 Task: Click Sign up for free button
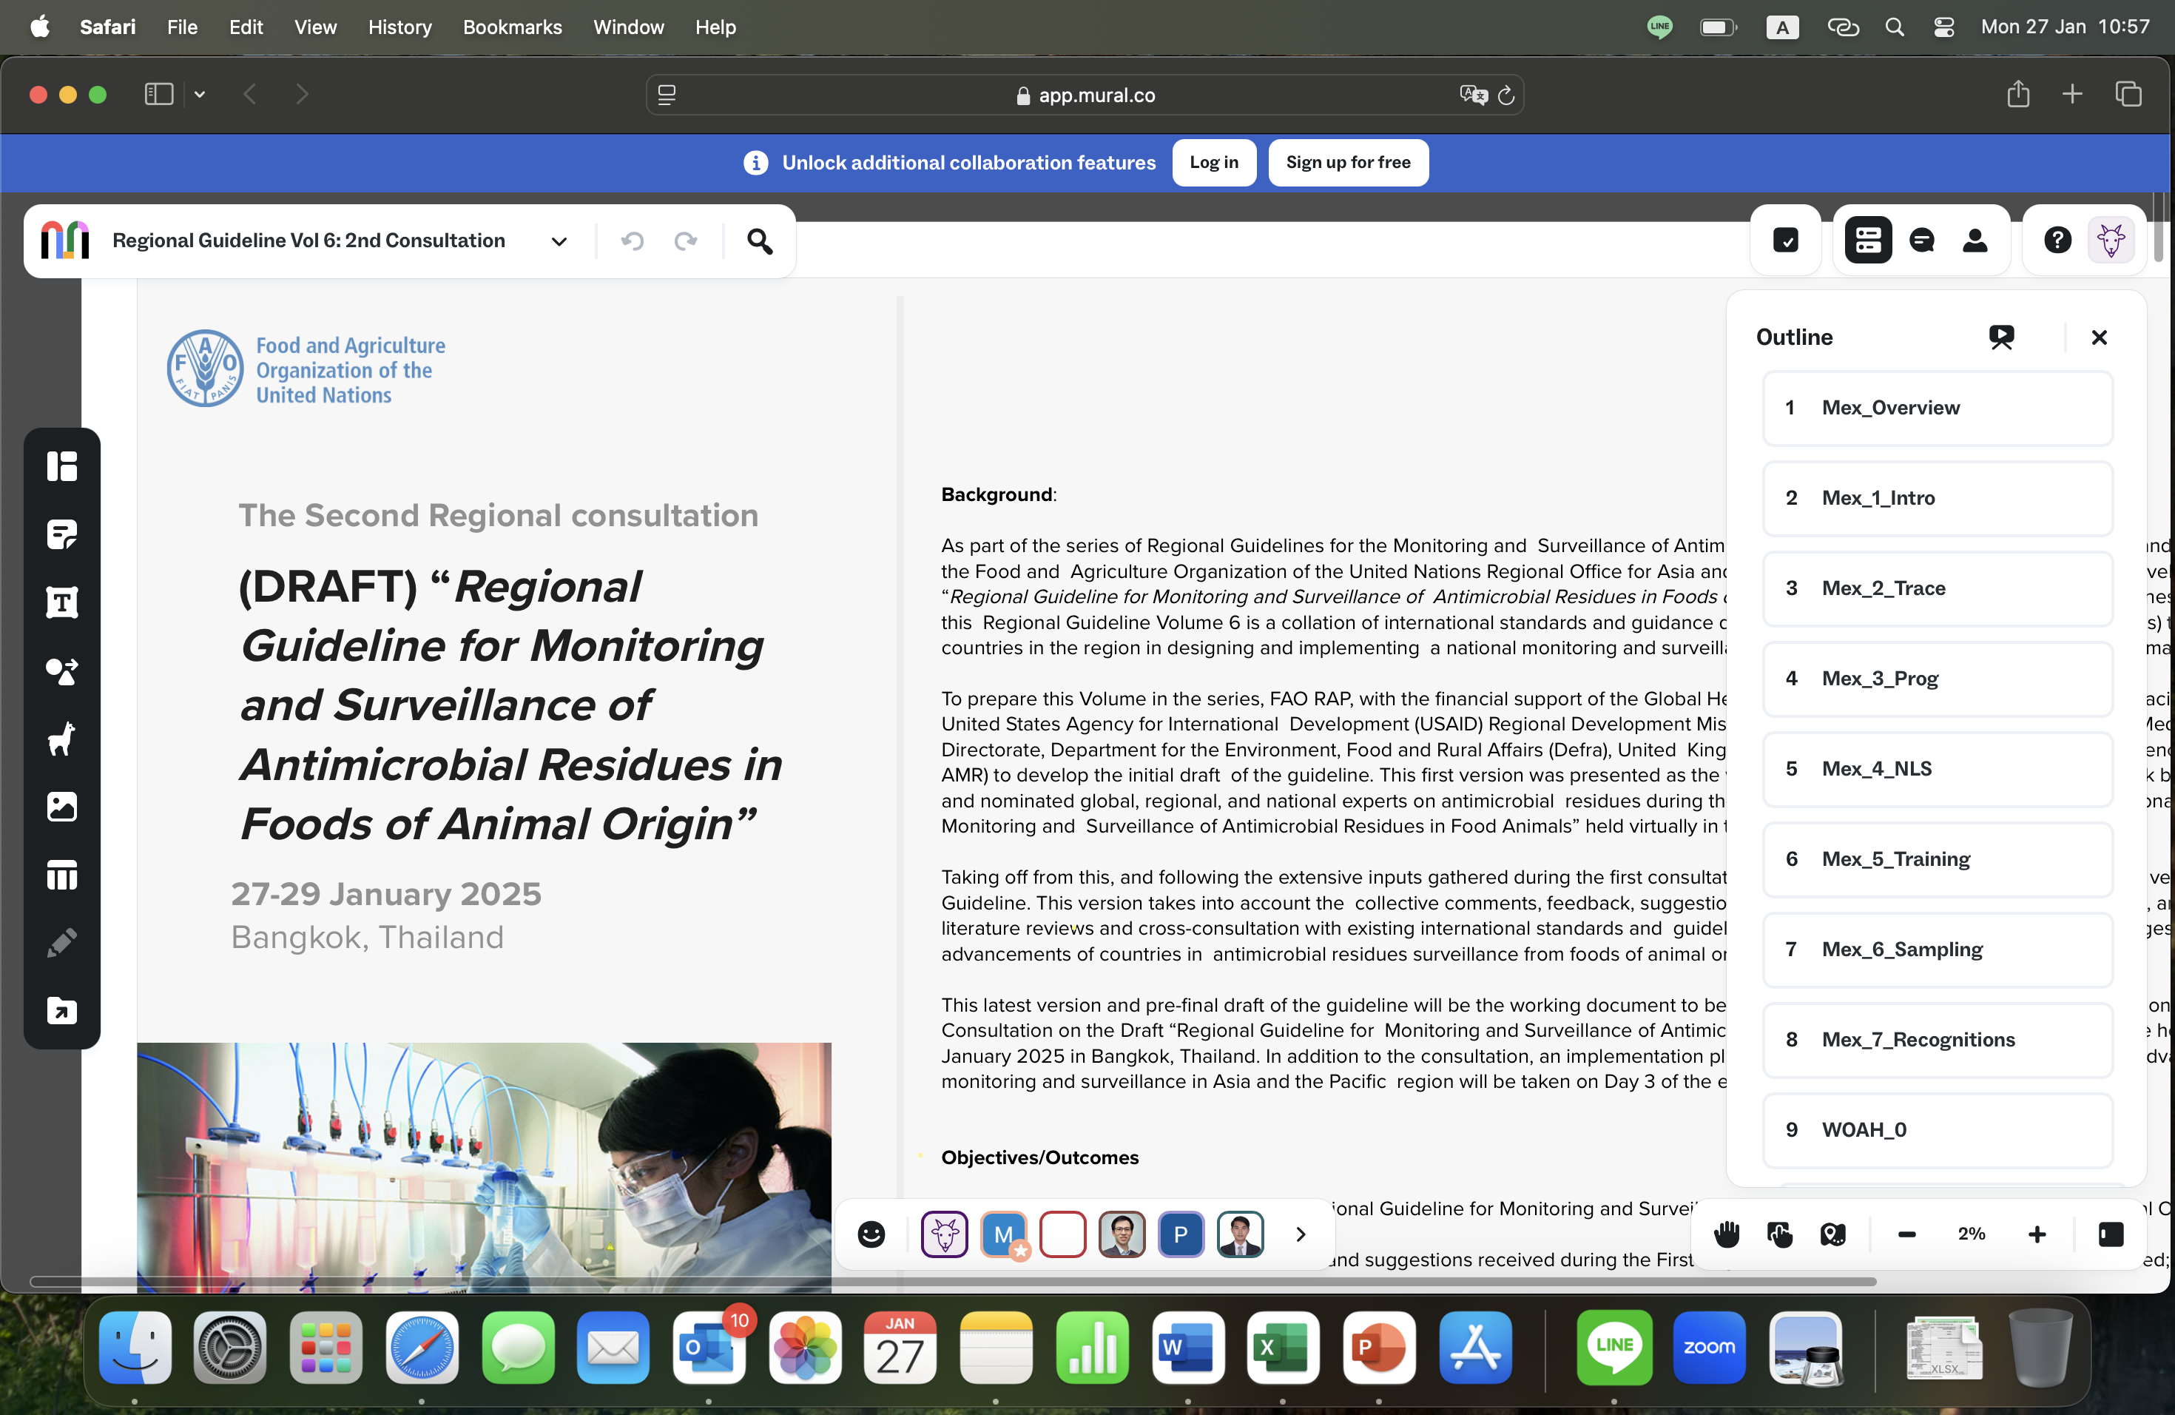coord(1348,162)
